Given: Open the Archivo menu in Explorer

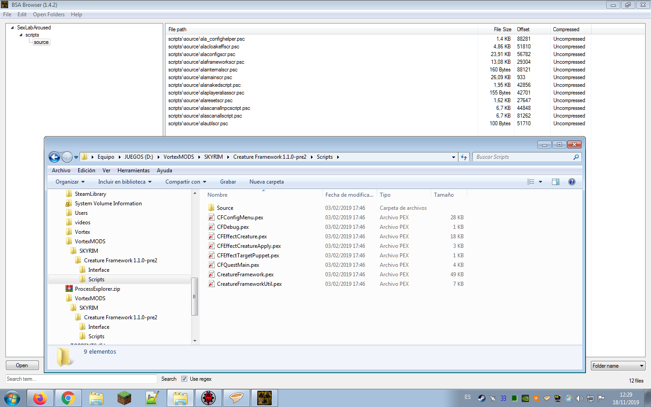Looking at the screenshot, I should 61,170.
